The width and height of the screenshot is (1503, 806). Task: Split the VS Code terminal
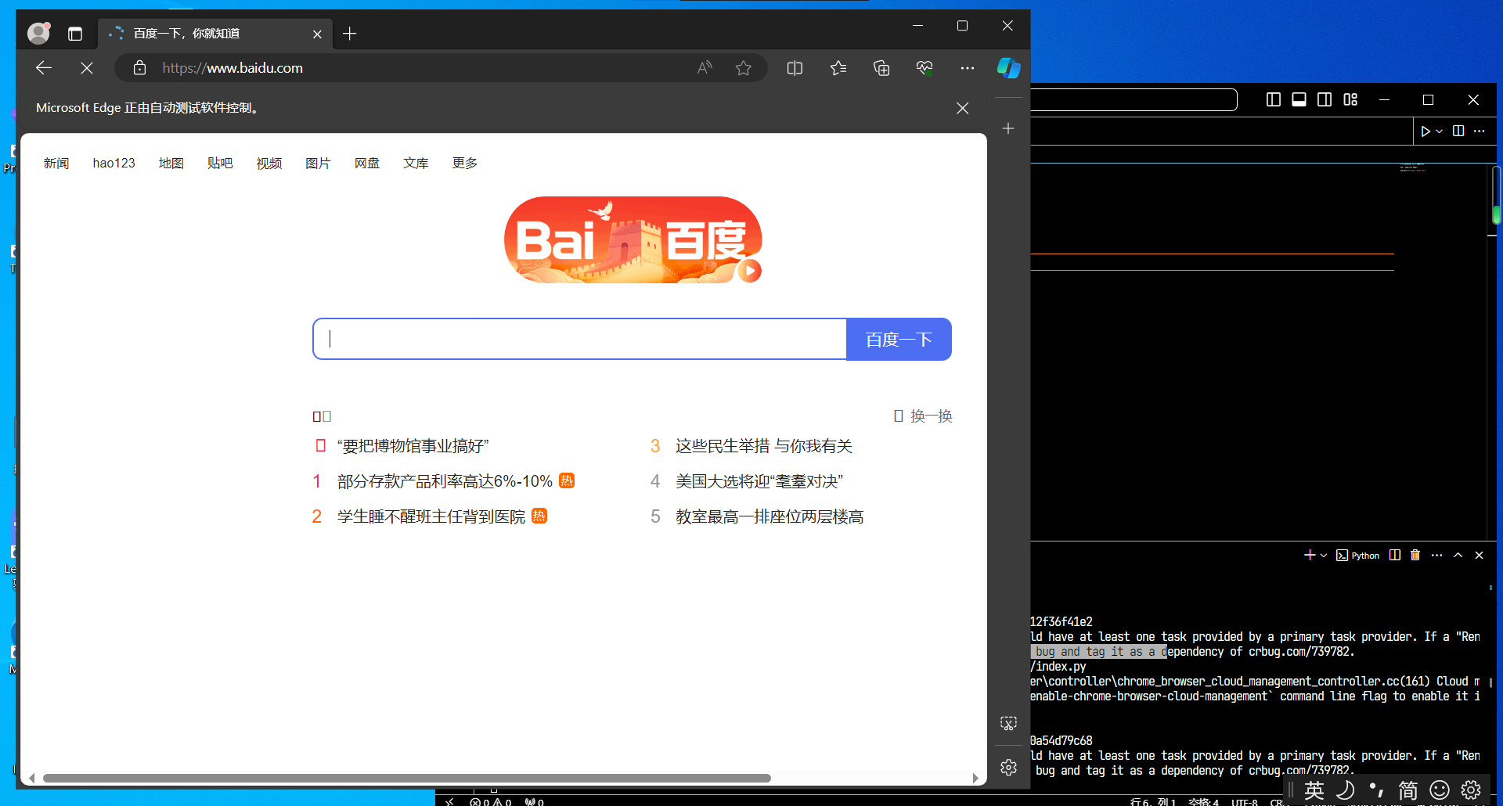1395,555
